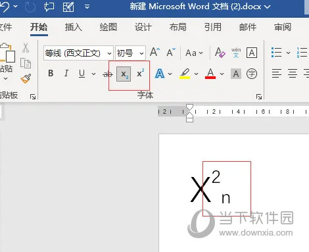Image resolution: width=309 pixels, height=252 pixels.
Task: Toggle superscript x² button
Action: 140,73
